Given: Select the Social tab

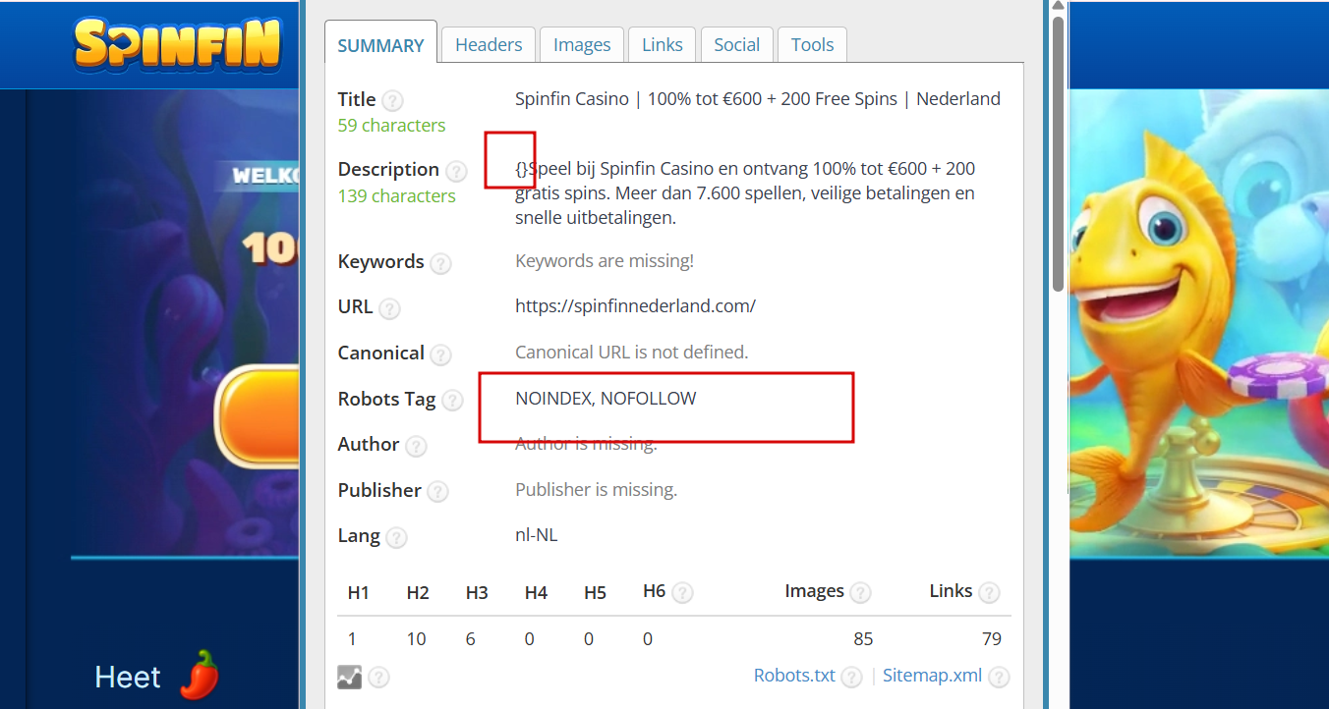Looking at the screenshot, I should pos(736,45).
